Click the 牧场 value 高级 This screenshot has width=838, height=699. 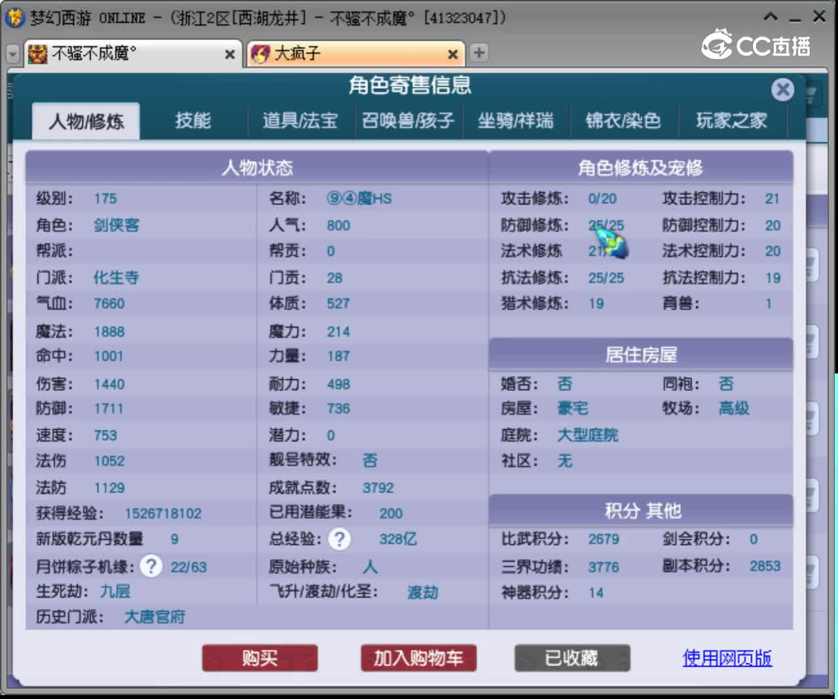point(734,409)
